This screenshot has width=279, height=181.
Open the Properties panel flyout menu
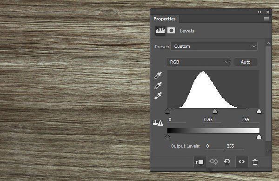coord(266,19)
